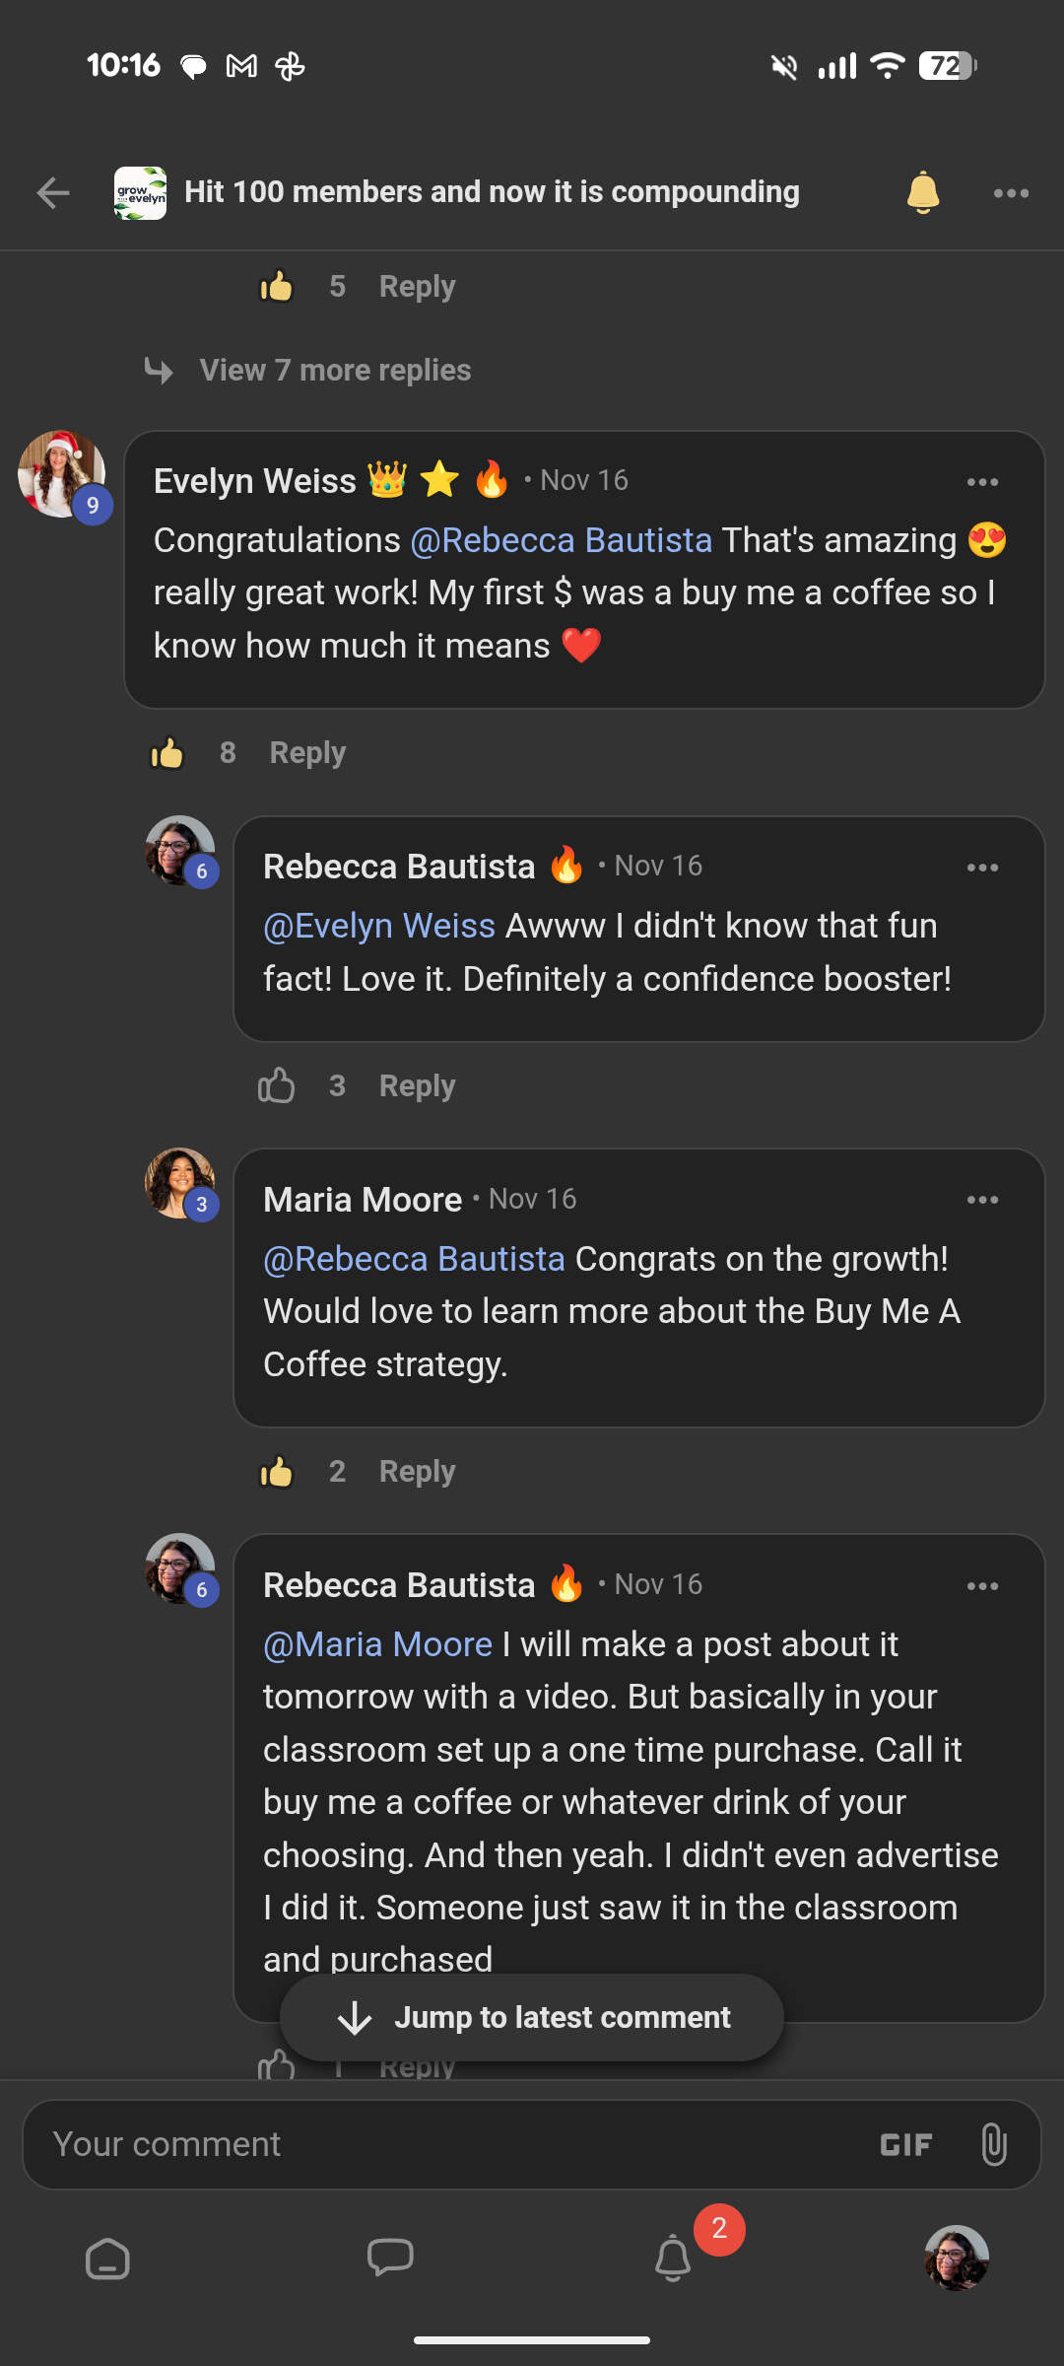1064x2366 pixels.
Task: Open the chat messages tab
Action: tap(390, 2259)
